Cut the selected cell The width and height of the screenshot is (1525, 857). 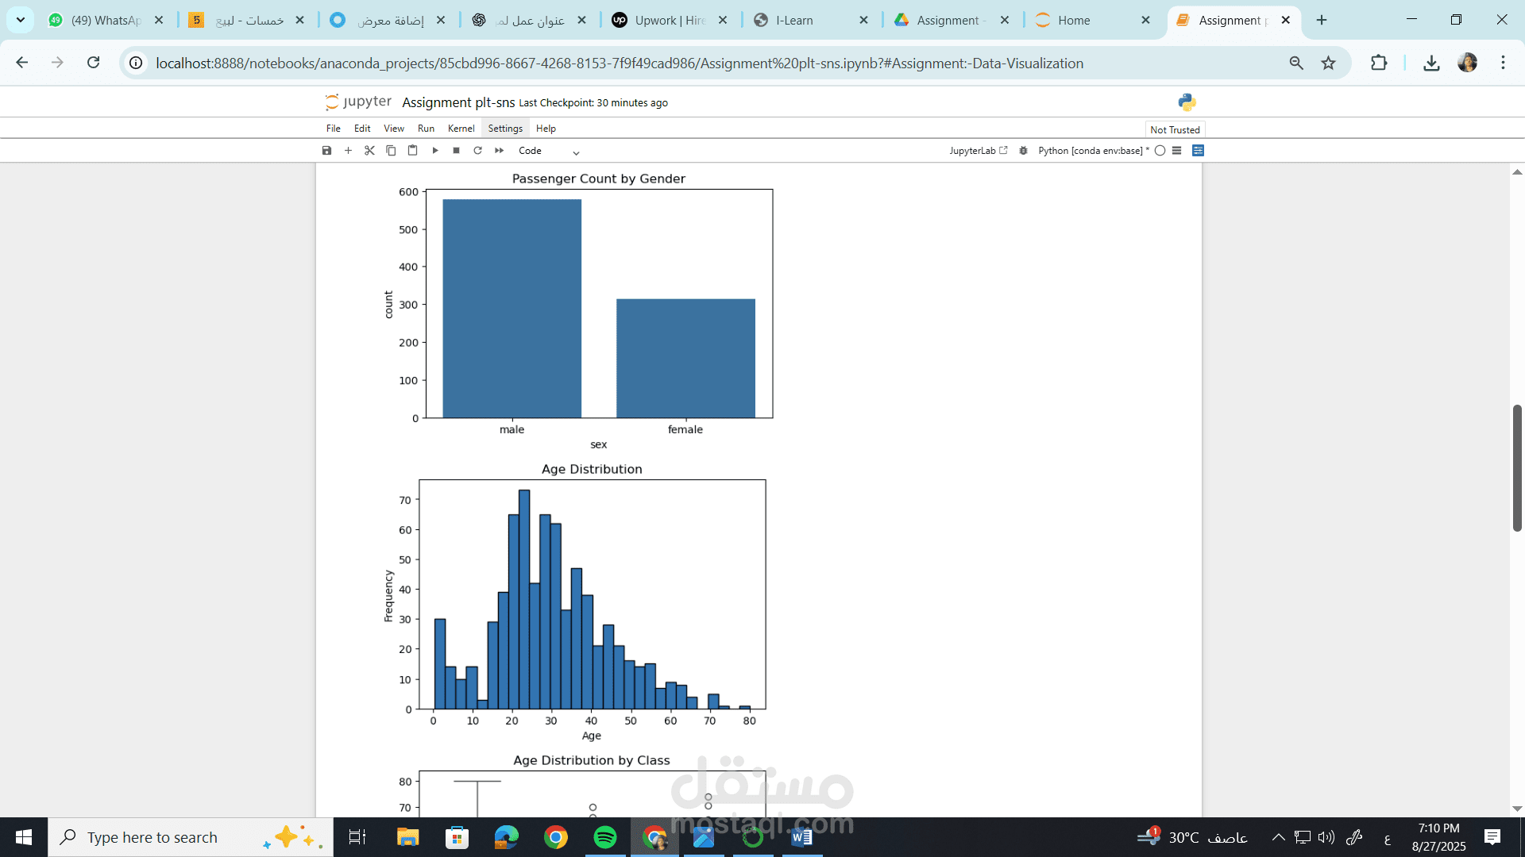[x=369, y=150]
